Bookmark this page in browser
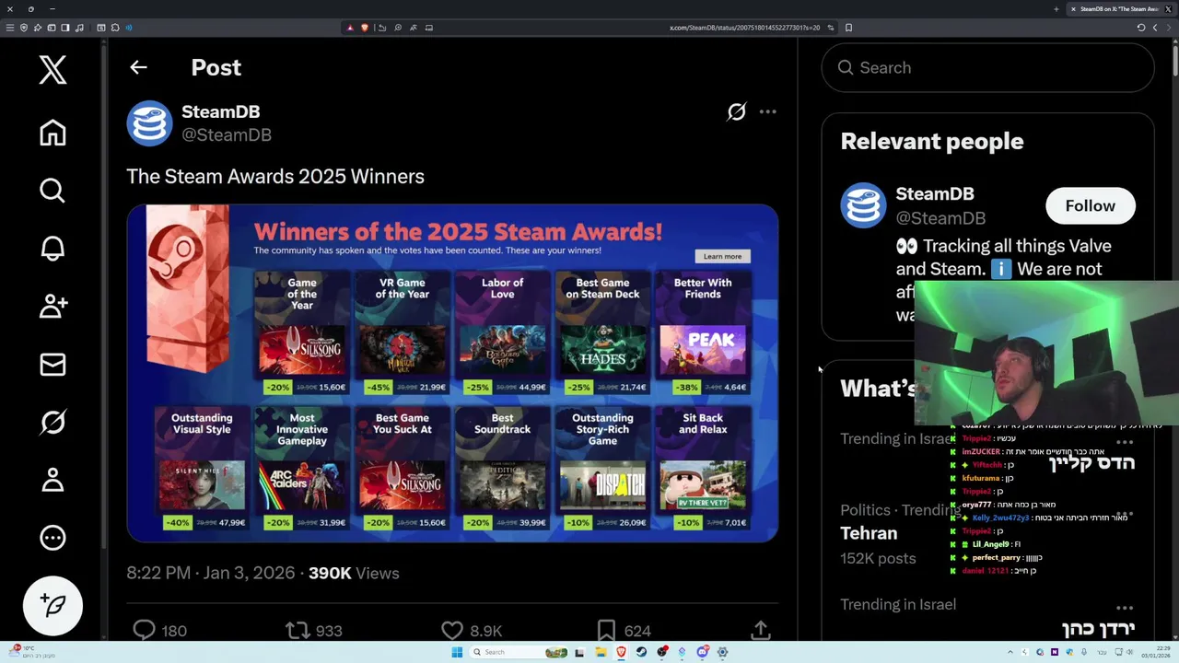This screenshot has height=663, width=1179. tap(848, 28)
